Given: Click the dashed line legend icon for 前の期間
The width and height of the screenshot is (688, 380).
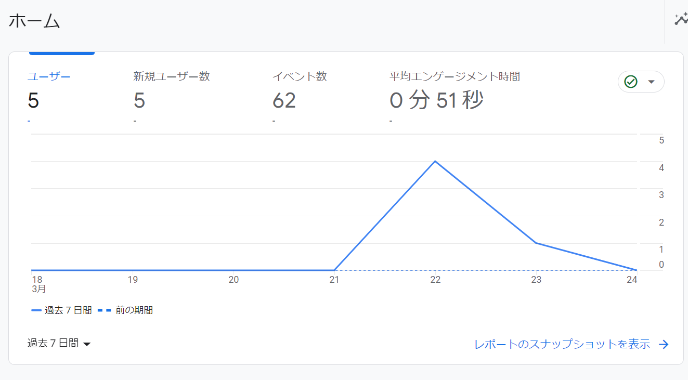Looking at the screenshot, I should pyautogui.click(x=105, y=310).
